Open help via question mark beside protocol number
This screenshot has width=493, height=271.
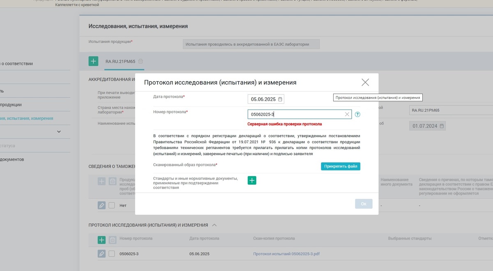coord(357,114)
